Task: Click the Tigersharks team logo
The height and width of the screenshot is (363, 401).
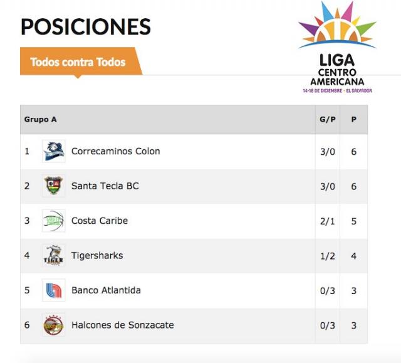Action: click(53, 256)
